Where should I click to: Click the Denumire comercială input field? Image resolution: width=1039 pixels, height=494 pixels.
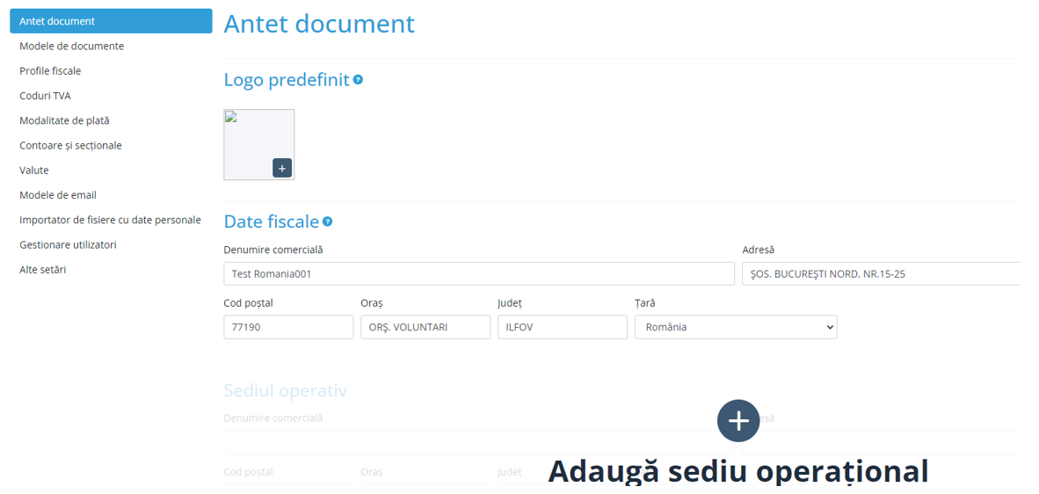tap(478, 273)
